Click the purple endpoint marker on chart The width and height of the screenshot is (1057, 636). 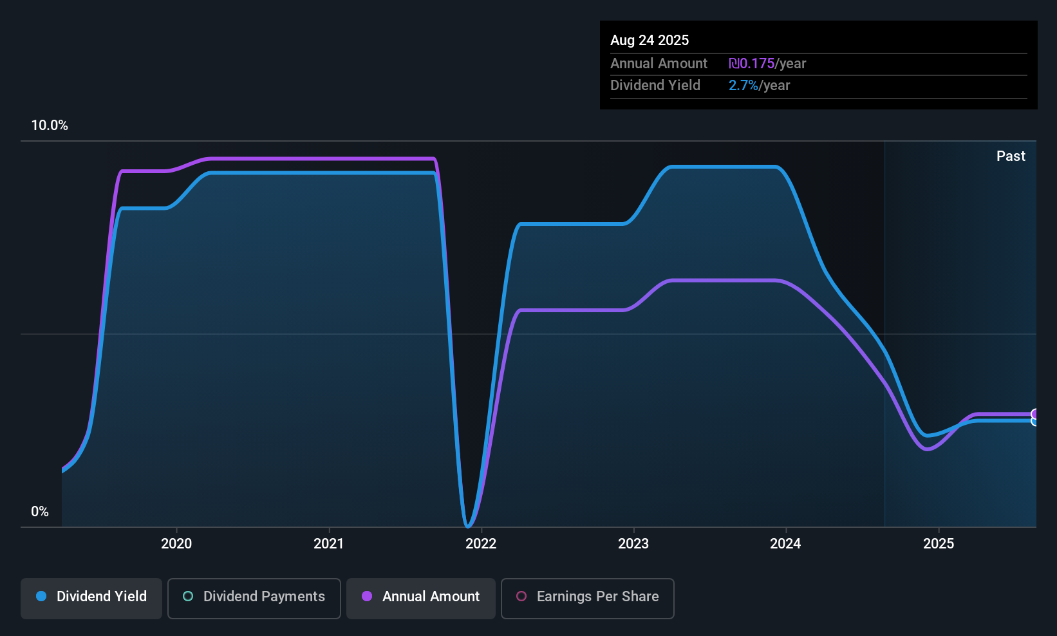(x=1035, y=414)
